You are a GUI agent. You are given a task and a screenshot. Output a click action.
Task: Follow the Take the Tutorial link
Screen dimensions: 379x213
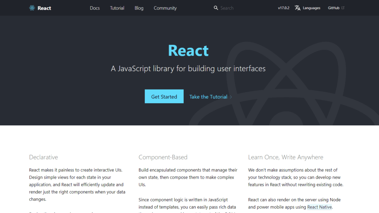[208, 97]
